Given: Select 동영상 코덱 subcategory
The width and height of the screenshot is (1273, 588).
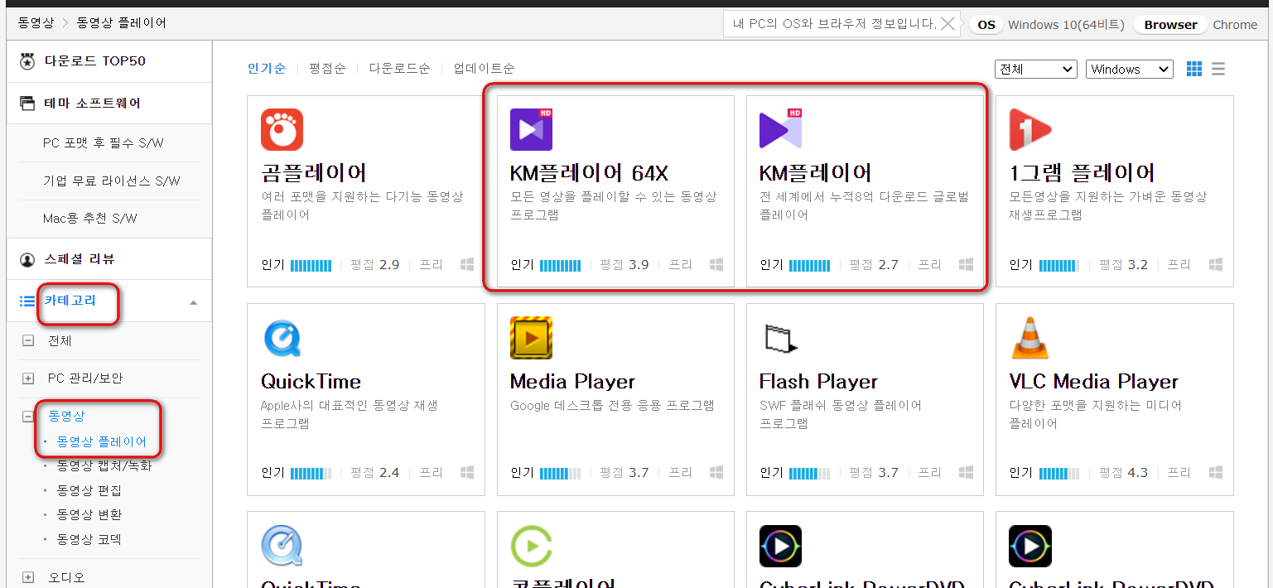Looking at the screenshot, I should (89, 539).
